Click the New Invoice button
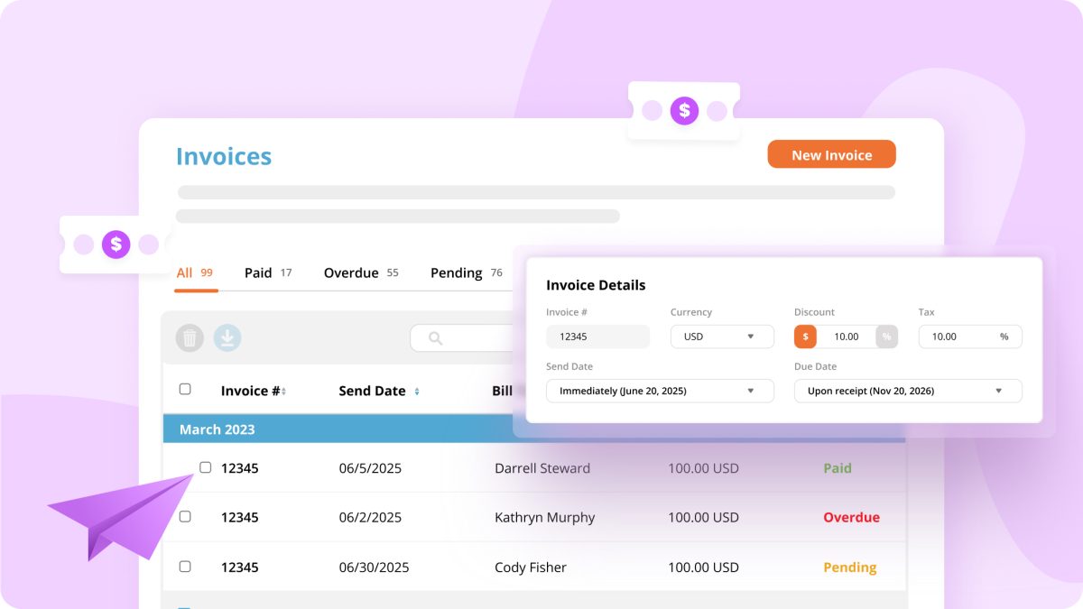 (x=831, y=154)
